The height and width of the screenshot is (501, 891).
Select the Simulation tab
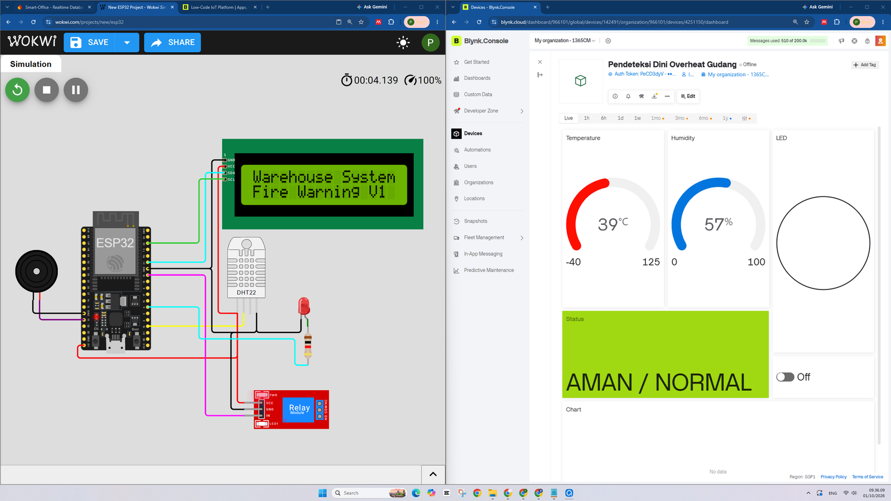pos(31,64)
